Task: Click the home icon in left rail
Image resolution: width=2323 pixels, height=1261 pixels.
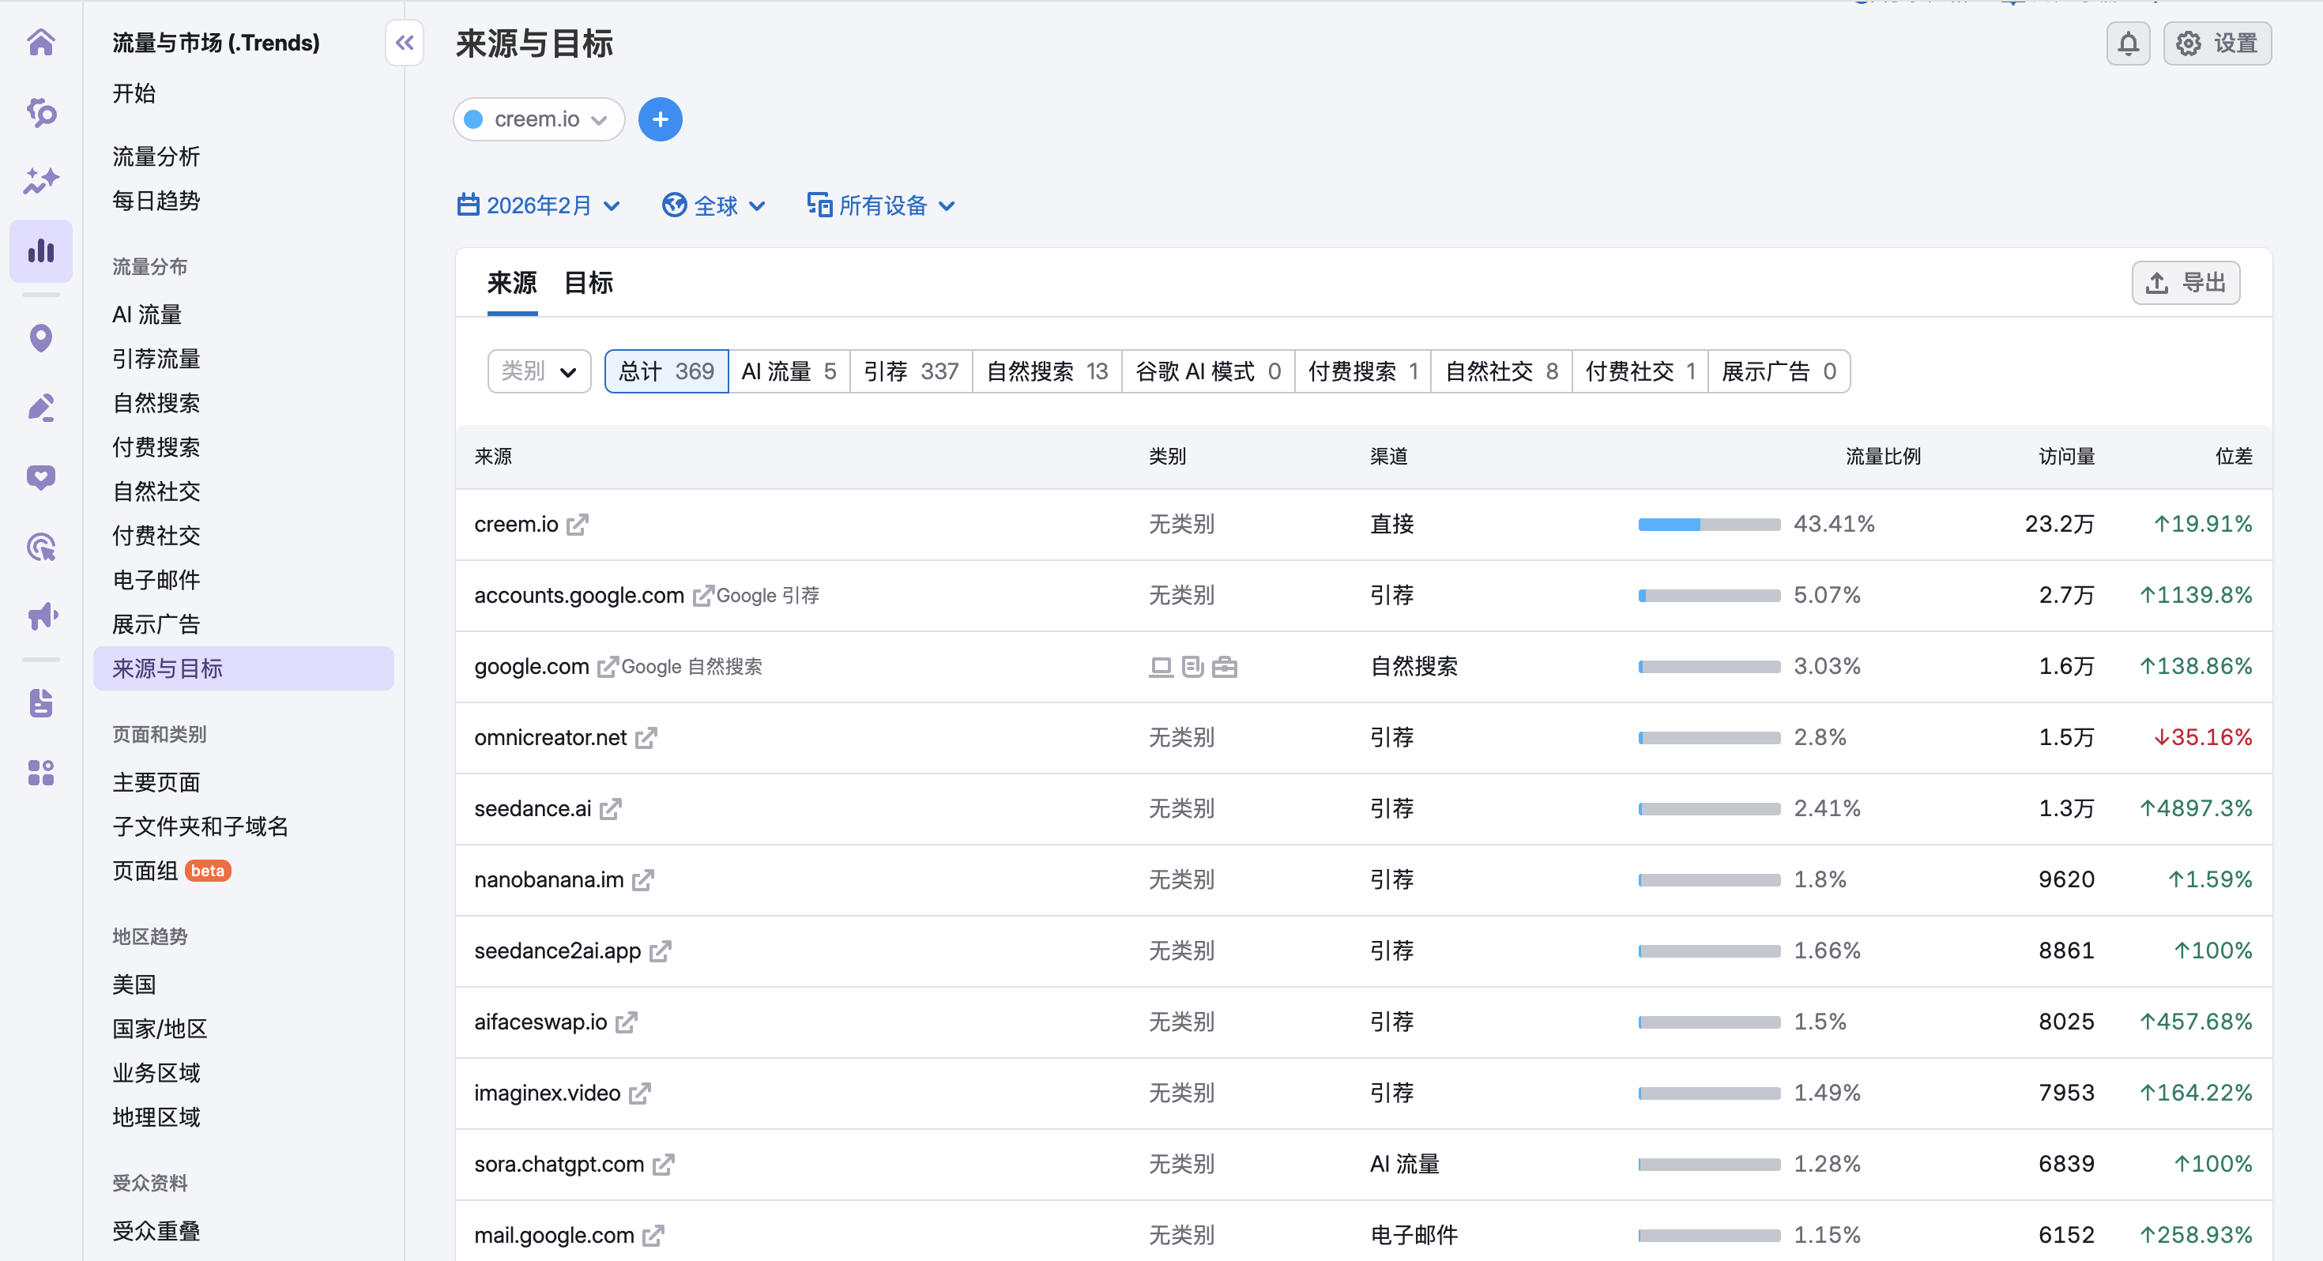Action: click(x=40, y=43)
